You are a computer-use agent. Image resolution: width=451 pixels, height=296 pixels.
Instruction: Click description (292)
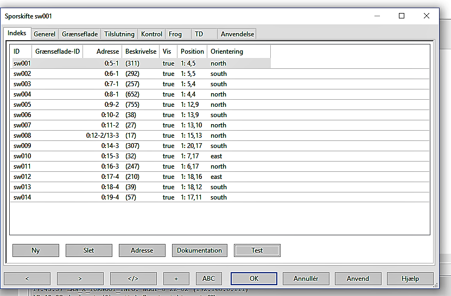(x=132, y=74)
